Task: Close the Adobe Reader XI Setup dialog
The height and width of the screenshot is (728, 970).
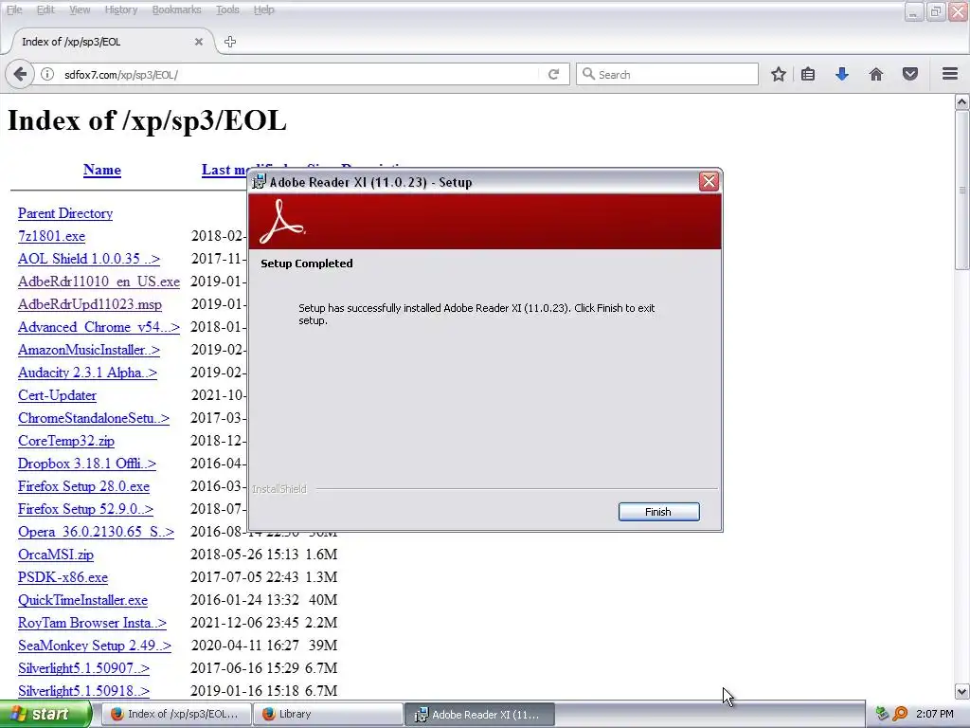Action: tap(709, 181)
